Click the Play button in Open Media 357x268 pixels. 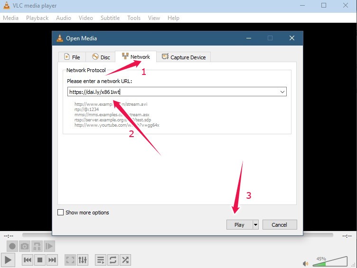(x=239, y=225)
